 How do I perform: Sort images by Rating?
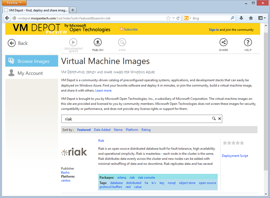[146, 130]
